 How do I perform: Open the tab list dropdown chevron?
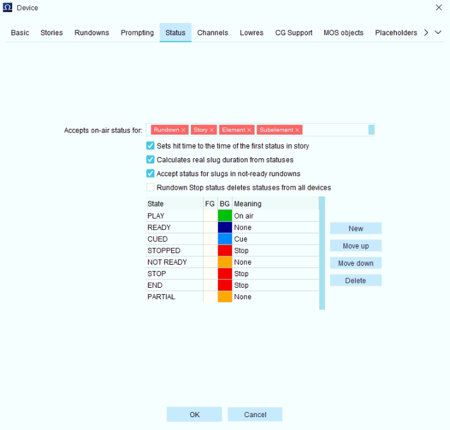[438, 33]
